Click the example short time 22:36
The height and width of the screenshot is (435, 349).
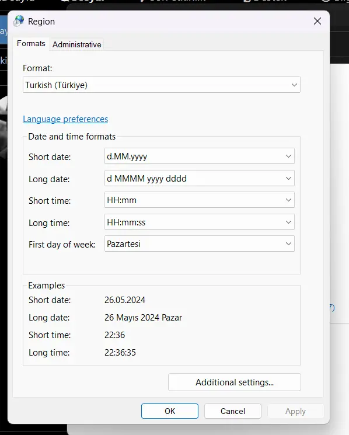click(x=114, y=335)
